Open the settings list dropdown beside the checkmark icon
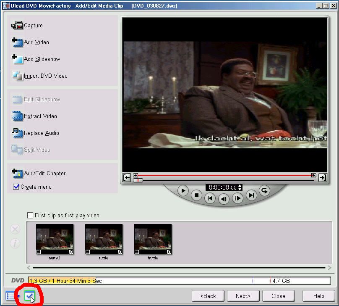 (x=13, y=296)
